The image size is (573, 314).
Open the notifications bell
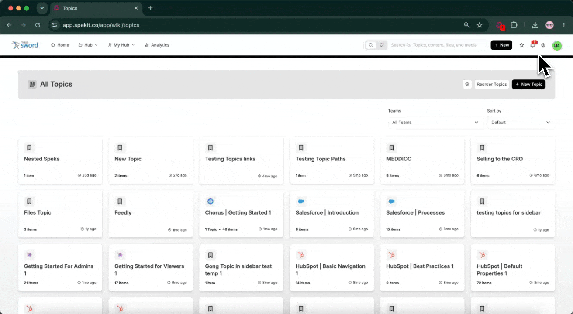coord(532,45)
